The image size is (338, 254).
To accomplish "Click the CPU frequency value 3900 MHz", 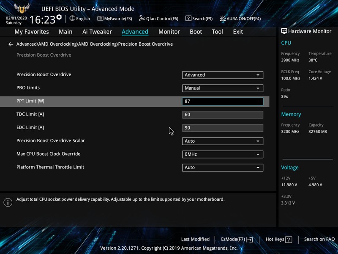I will pos(290,60).
